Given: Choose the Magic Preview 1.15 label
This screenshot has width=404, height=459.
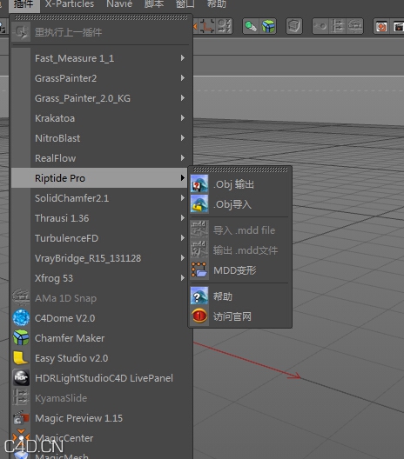Looking at the screenshot, I should coord(78,418).
